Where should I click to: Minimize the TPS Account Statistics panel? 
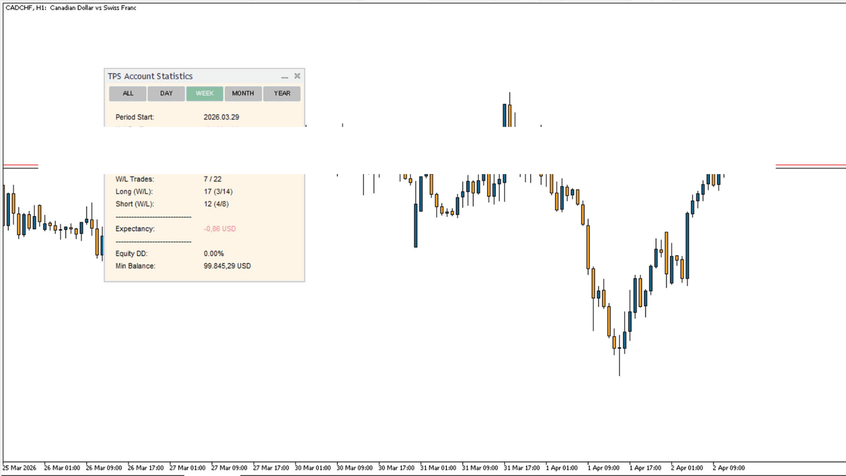(x=285, y=77)
